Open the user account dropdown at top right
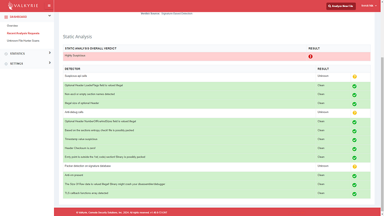 [x=369, y=6]
